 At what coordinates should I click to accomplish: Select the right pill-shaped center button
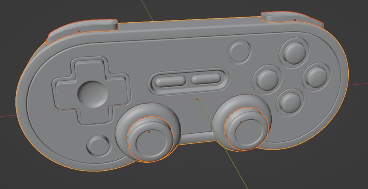(206, 78)
